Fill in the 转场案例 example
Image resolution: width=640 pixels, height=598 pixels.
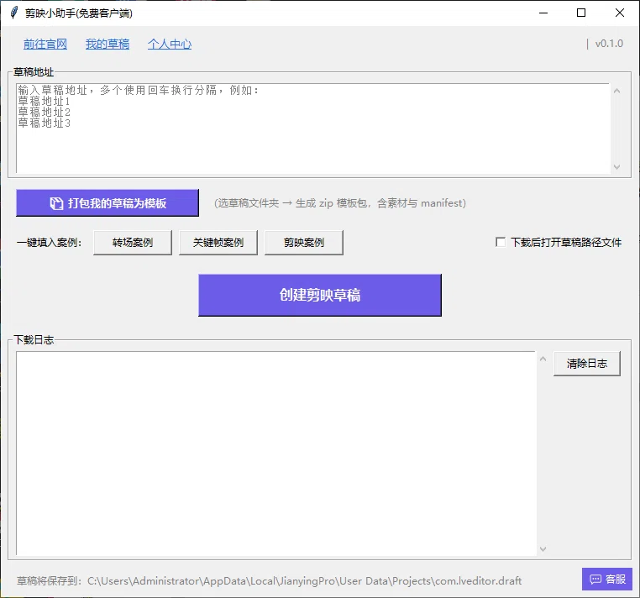(x=133, y=243)
